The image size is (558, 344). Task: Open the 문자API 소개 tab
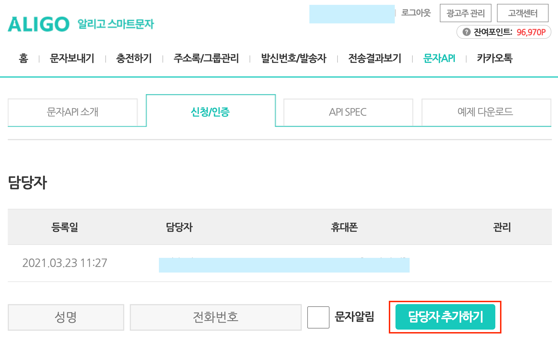[x=73, y=112]
